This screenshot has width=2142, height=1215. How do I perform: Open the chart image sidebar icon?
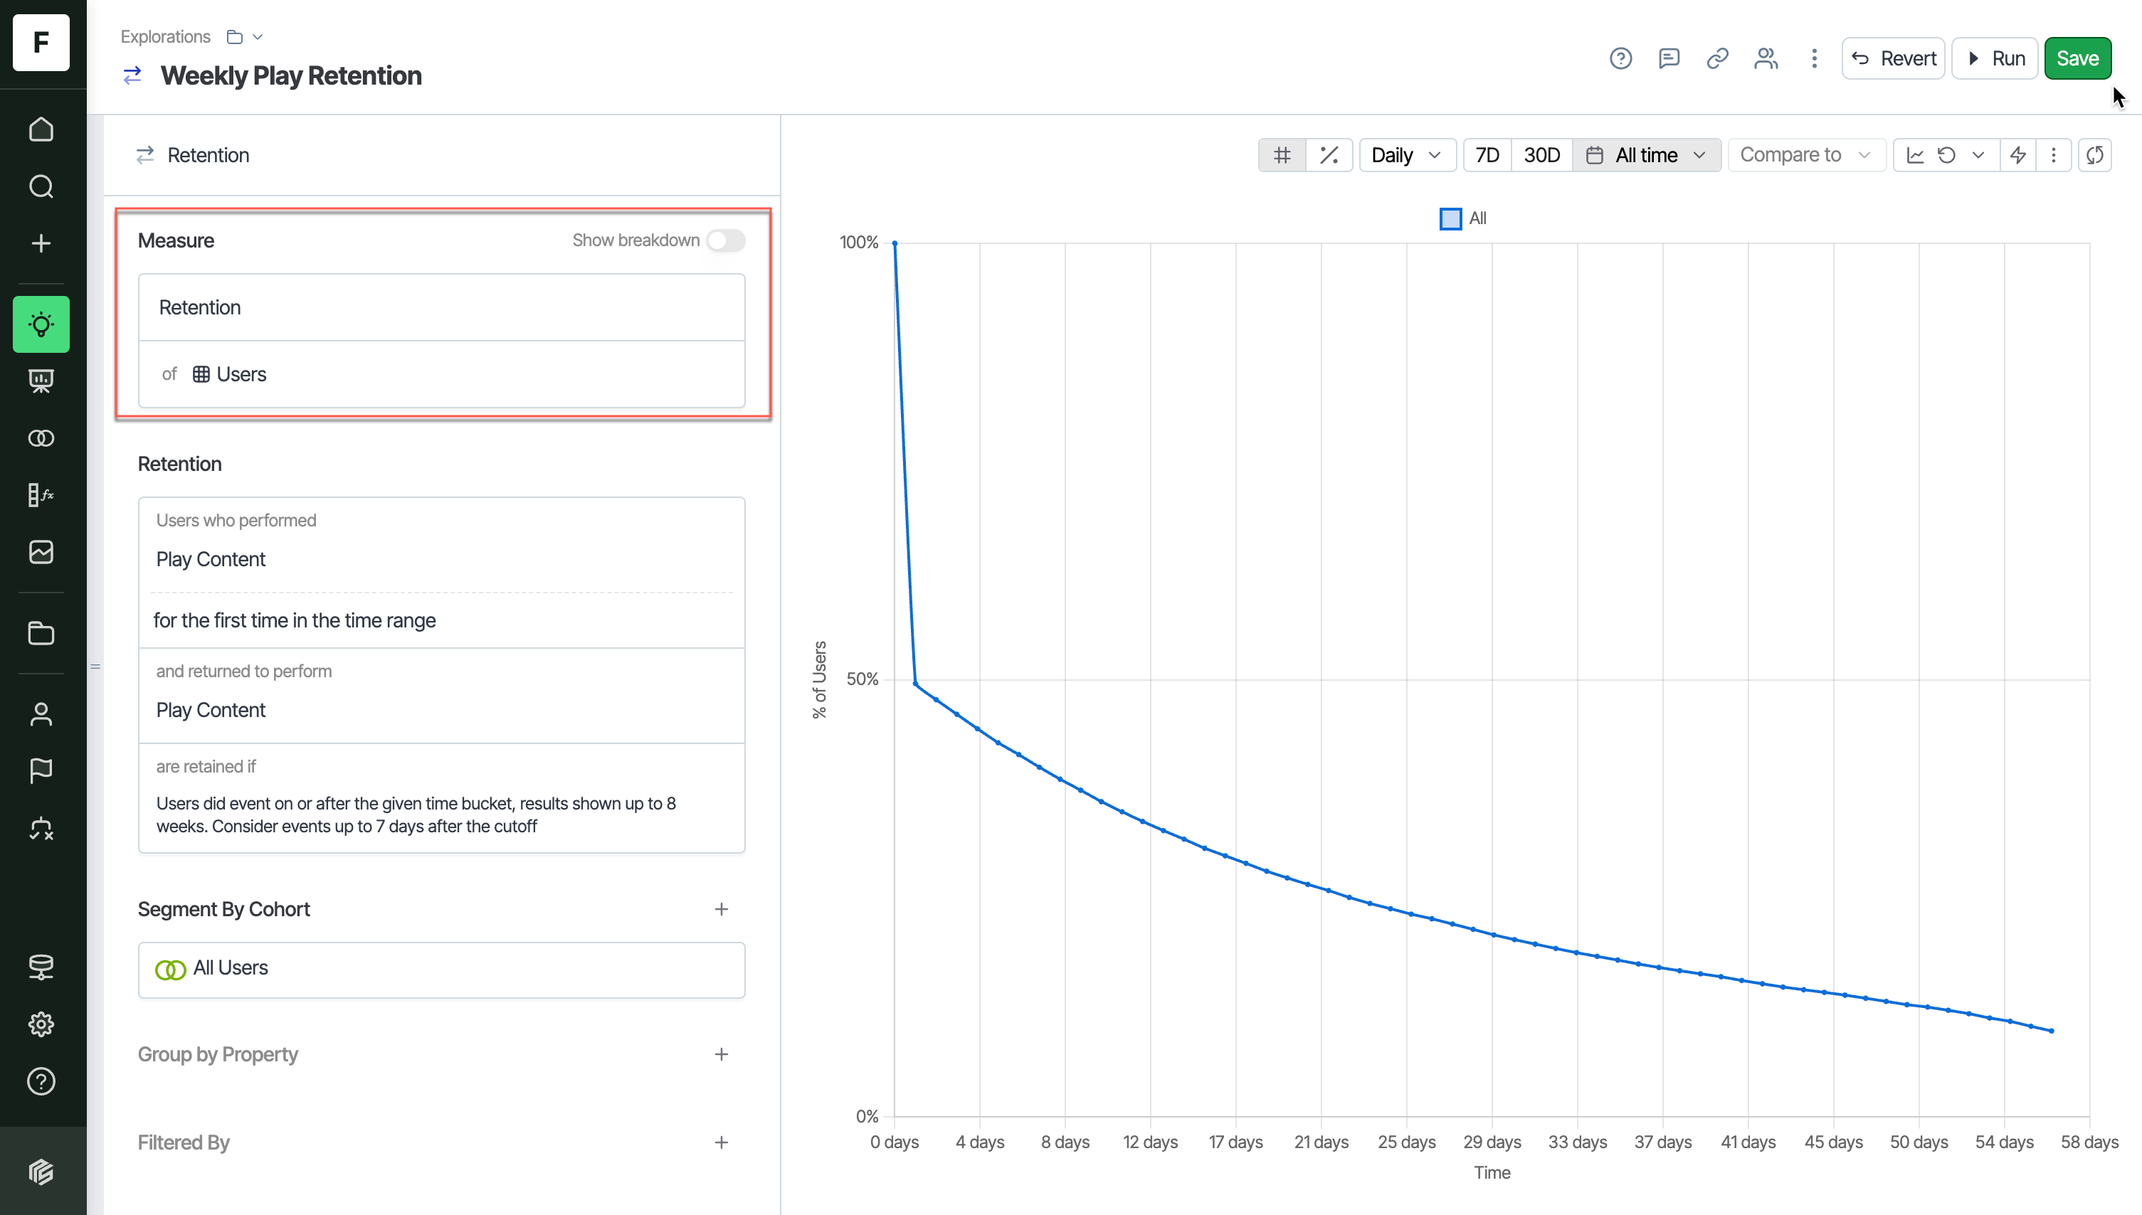point(41,551)
